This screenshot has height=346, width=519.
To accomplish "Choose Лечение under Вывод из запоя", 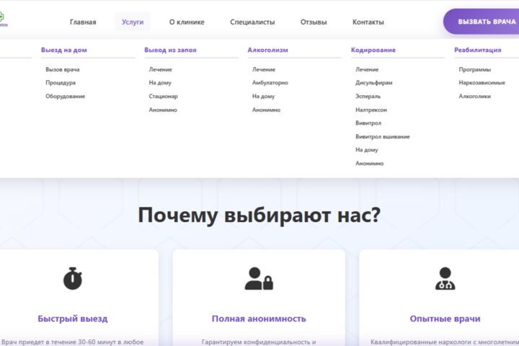I will point(160,69).
